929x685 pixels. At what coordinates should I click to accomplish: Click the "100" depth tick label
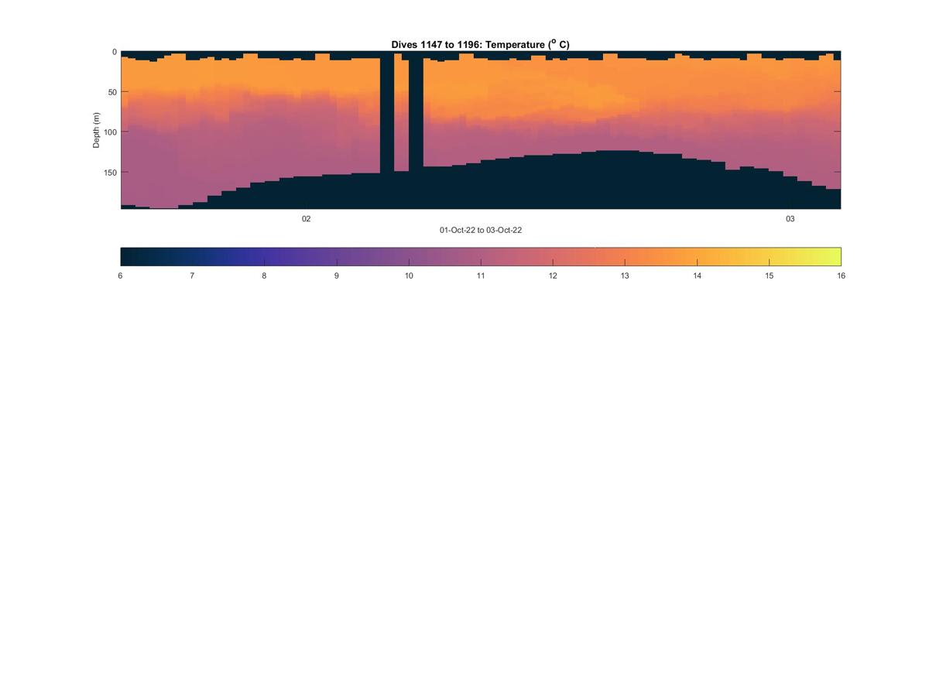coord(110,132)
